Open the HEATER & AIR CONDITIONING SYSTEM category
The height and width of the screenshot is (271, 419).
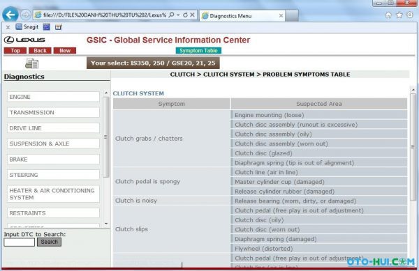pyautogui.click(x=54, y=194)
